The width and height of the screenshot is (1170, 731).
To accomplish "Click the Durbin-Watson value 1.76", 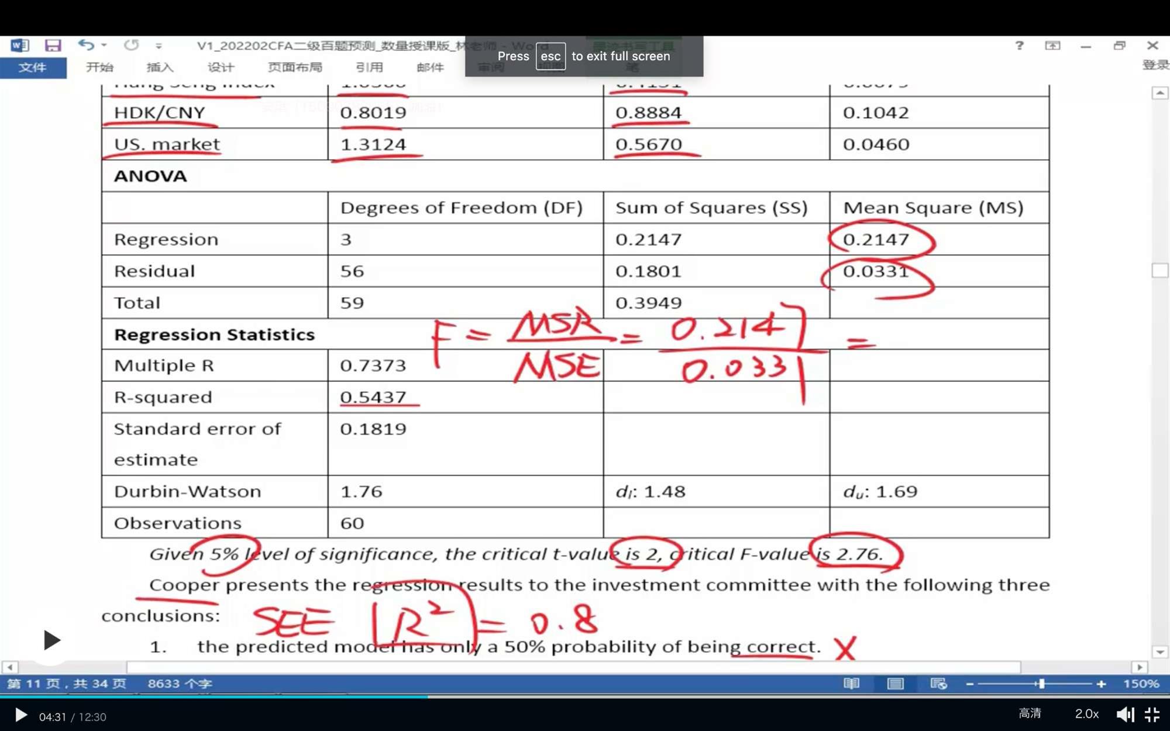I will 362,491.
